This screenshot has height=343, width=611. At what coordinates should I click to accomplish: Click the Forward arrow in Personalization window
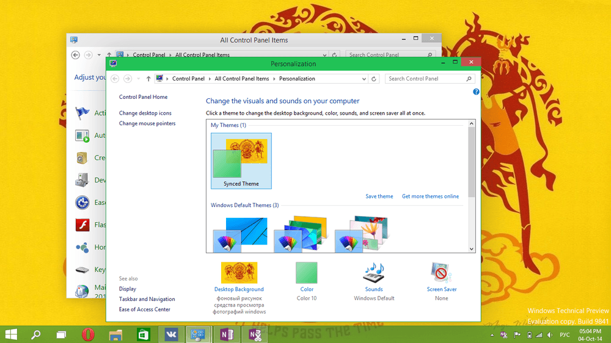[x=128, y=79]
